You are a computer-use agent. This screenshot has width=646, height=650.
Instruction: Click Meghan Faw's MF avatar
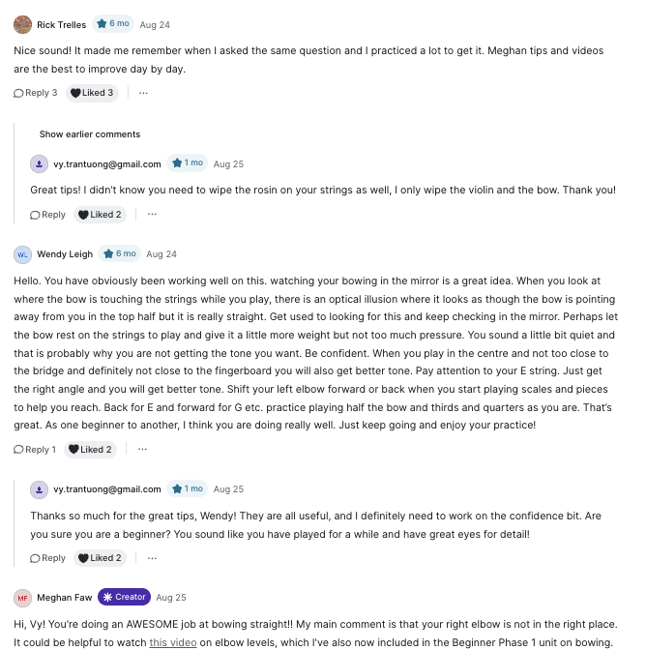click(x=22, y=598)
